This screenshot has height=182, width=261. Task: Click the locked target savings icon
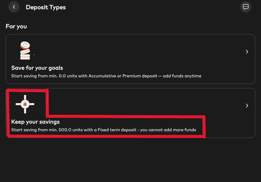pos(25,104)
